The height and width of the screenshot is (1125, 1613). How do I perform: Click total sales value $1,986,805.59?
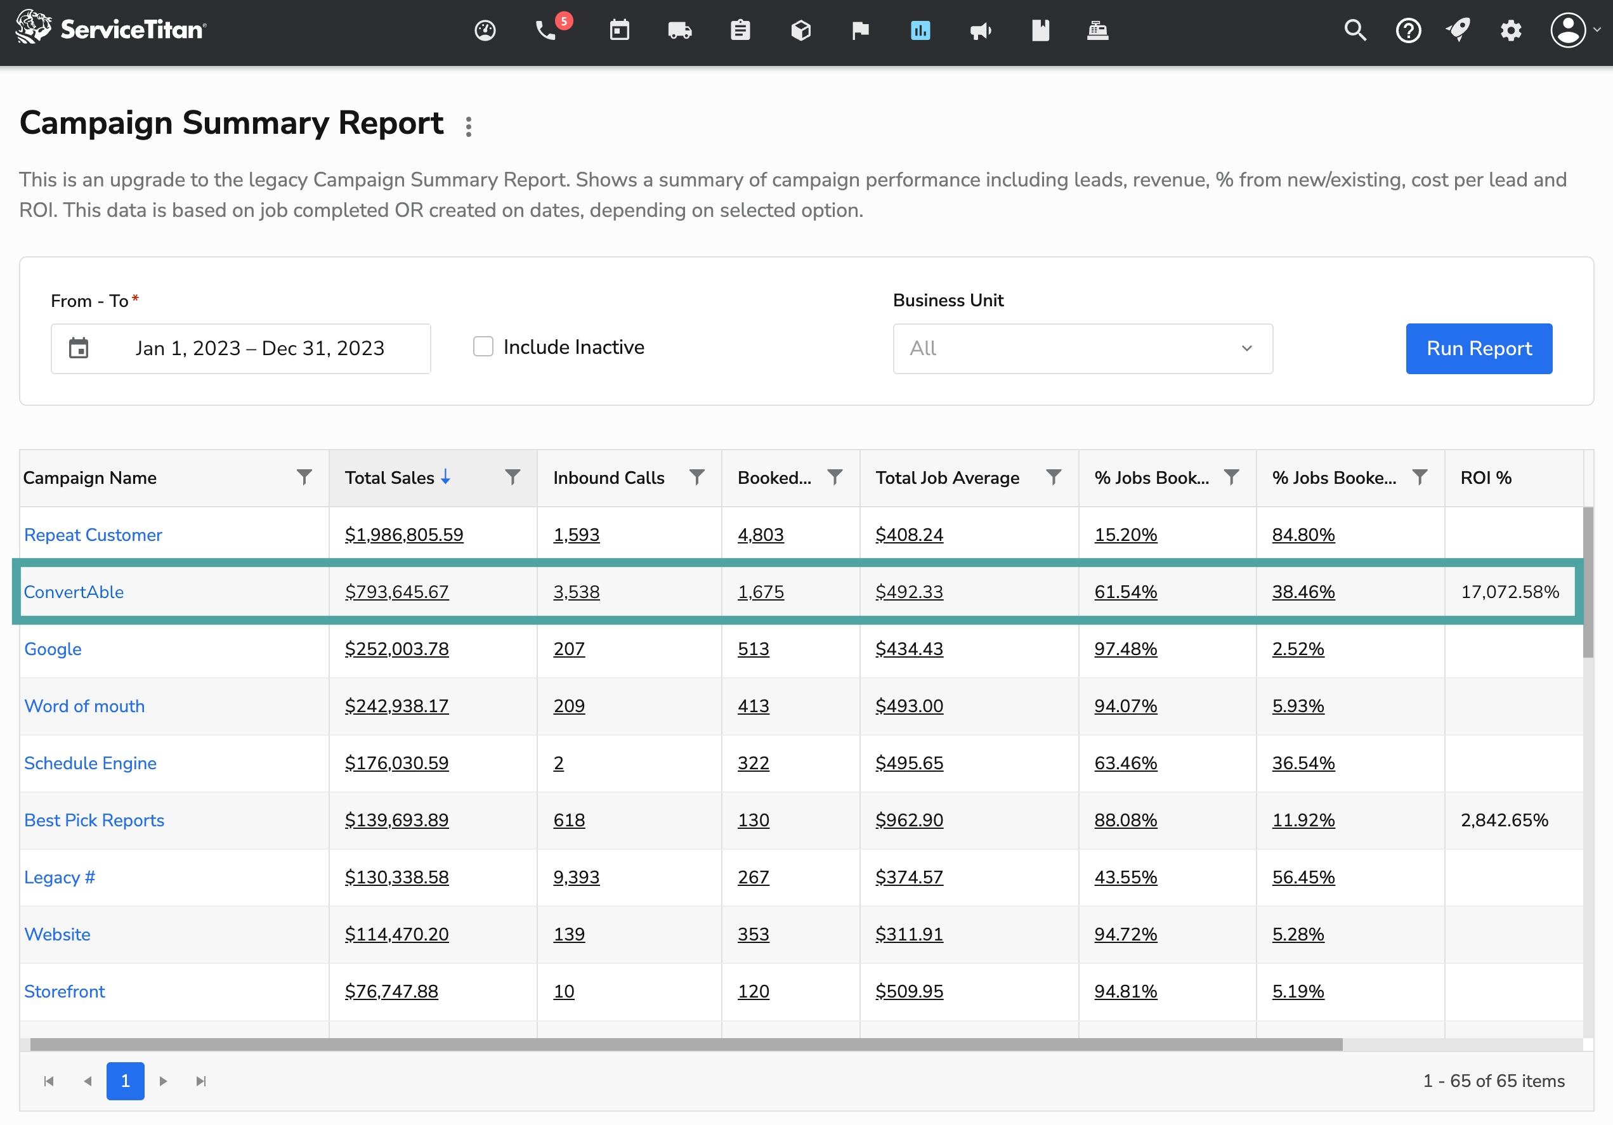point(404,535)
